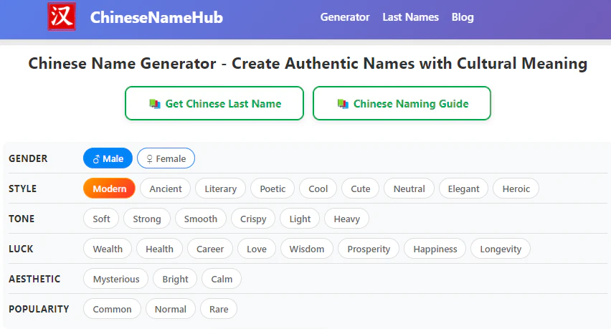
Task: Go to the Generator nav item
Action: click(x=345, y=17)
